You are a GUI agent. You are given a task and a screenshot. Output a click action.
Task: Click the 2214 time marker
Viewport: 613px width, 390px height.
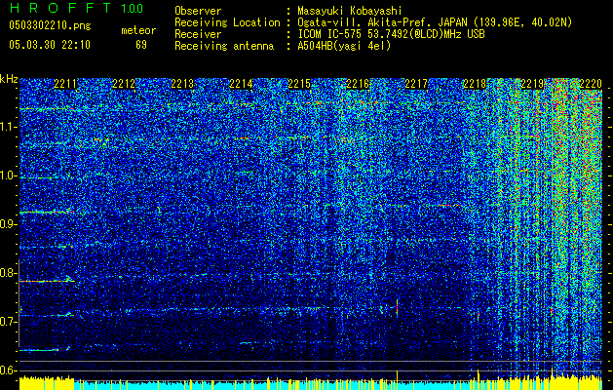241,84
